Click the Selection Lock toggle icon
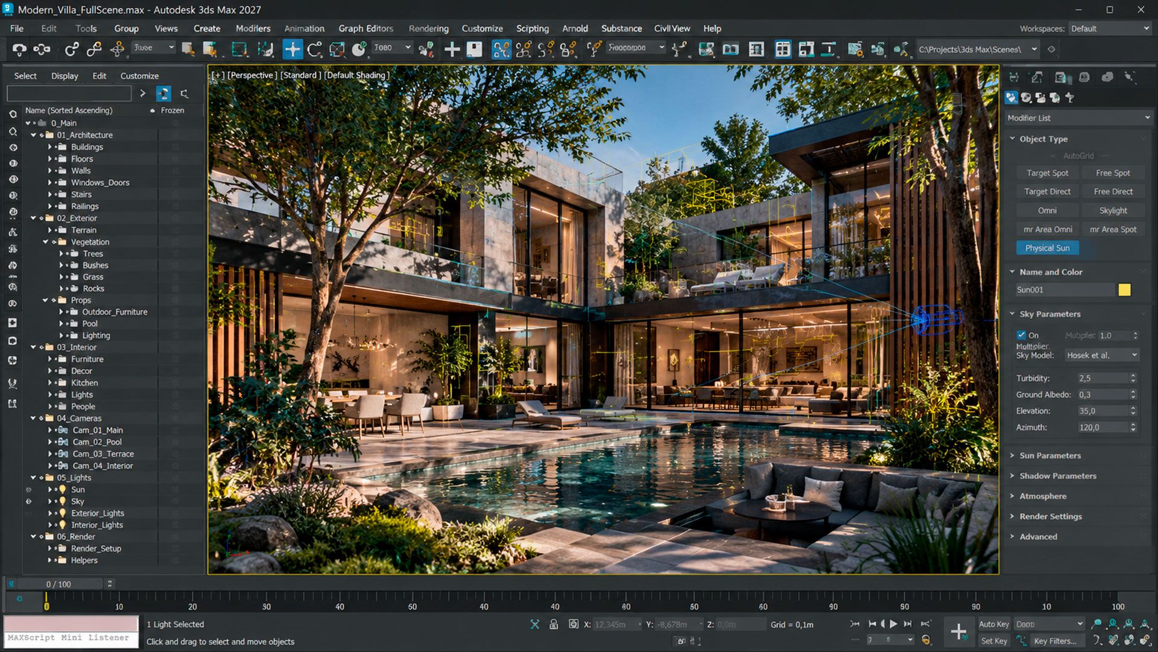The height and width of the screenshot is (652, 1158). coord(553,624)
